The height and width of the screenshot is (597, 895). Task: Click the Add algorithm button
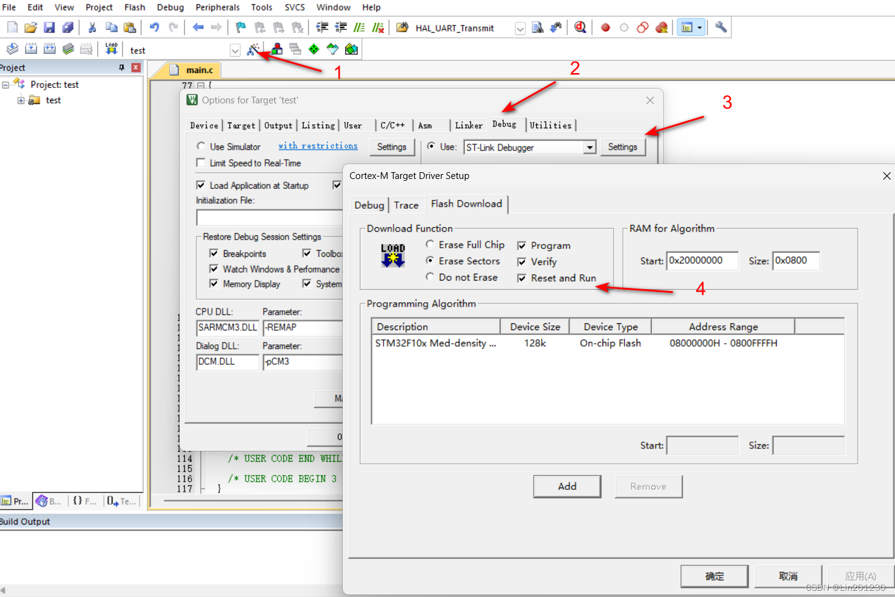point(567,486)
